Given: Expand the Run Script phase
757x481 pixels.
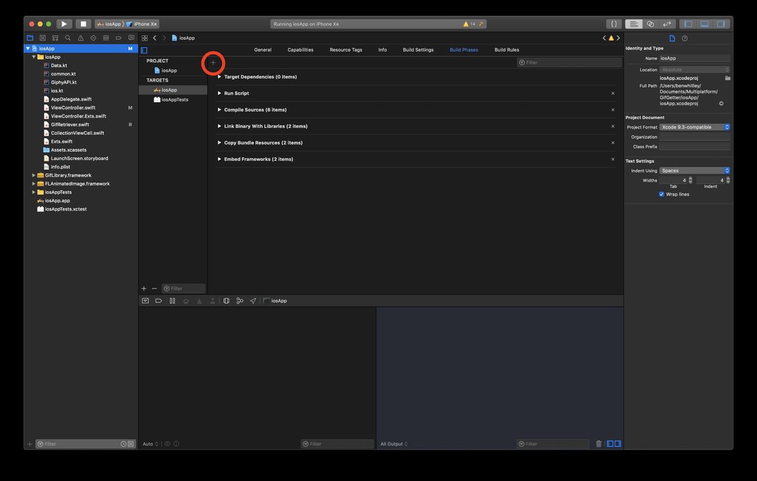Looking at the screenshot, I should tap(220, 93).
